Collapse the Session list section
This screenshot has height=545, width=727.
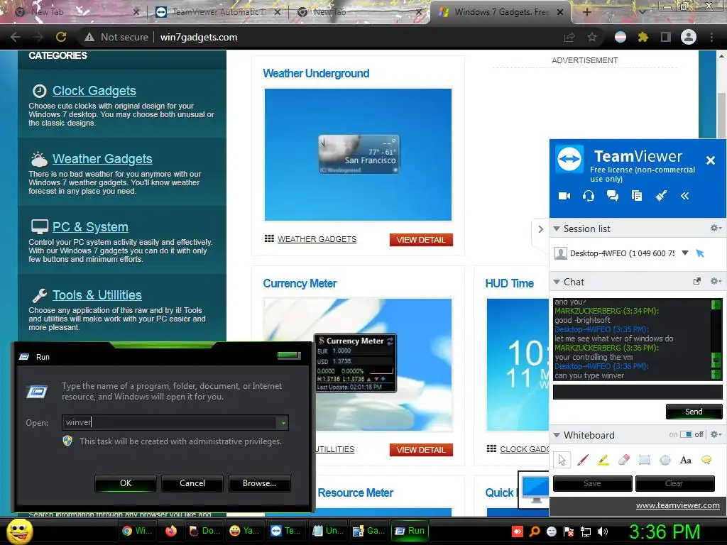[x=557, y=229]
